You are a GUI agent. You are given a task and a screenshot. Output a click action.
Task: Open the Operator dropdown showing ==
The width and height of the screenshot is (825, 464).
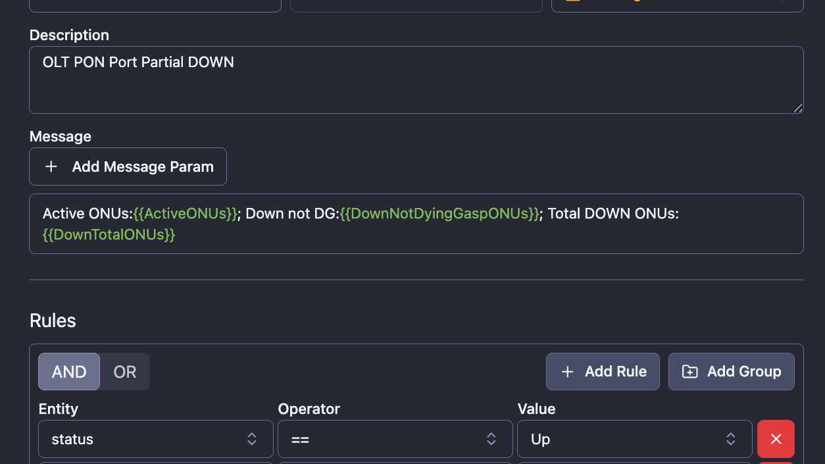pos(395,438)
